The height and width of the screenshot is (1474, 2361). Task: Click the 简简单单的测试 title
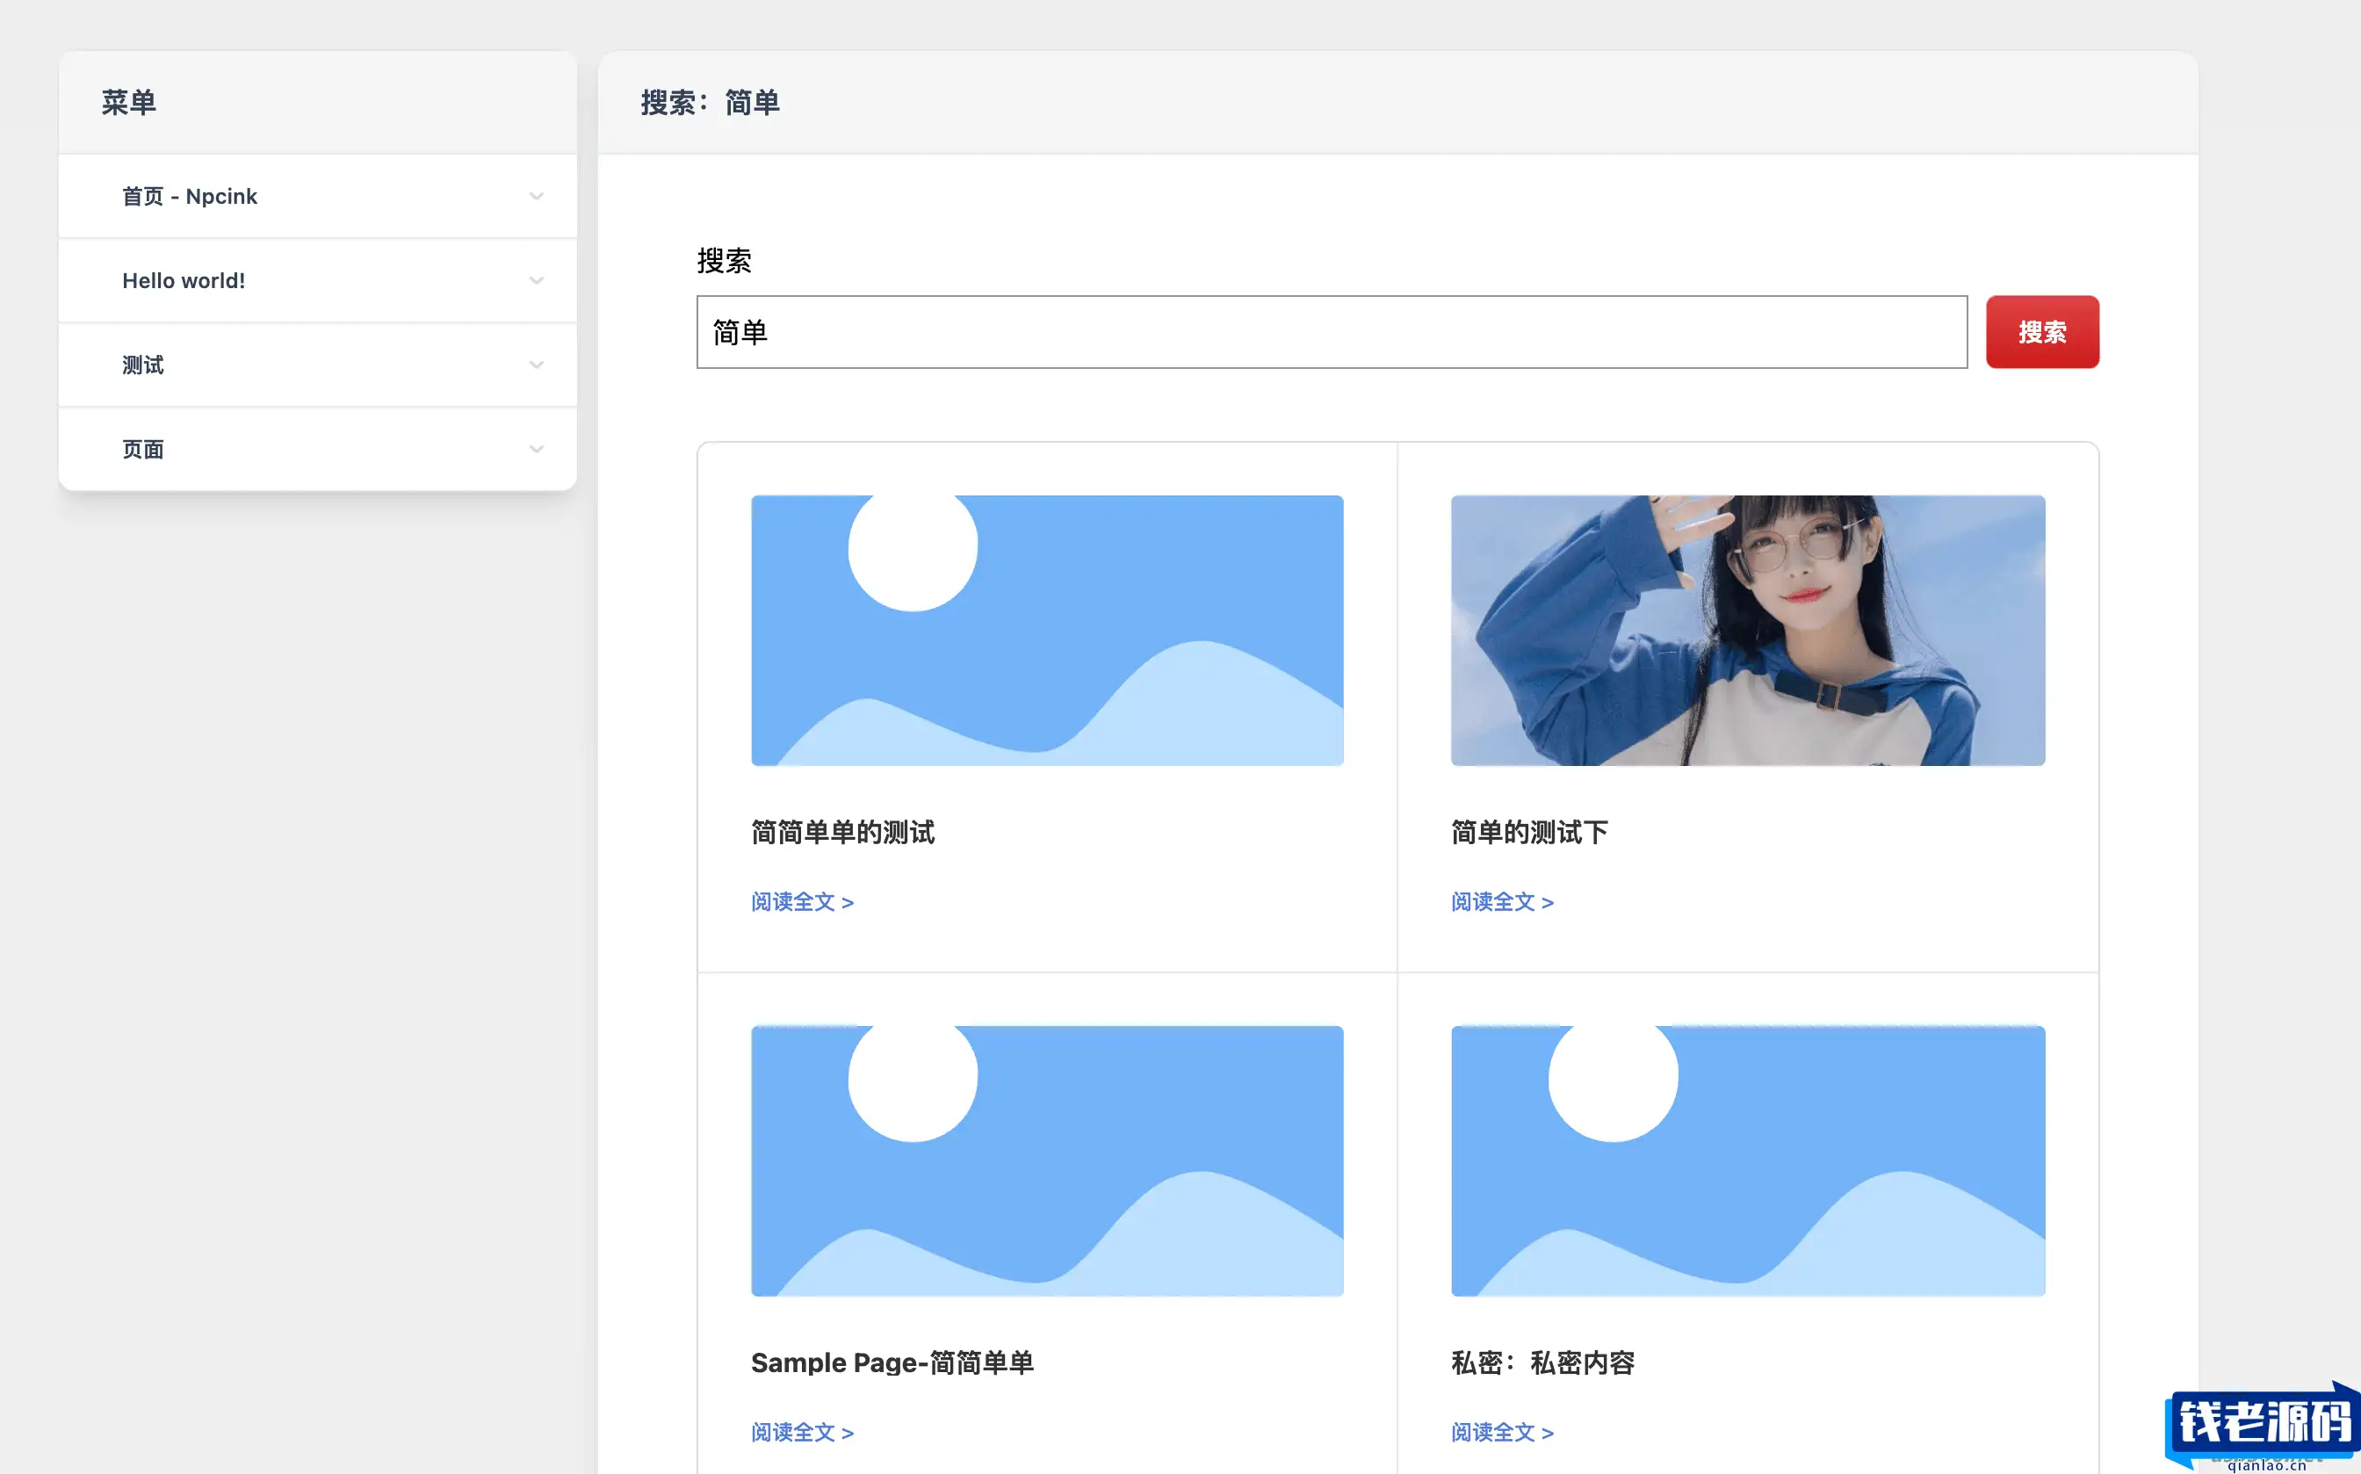pyautogui.click(x=842, y=833)
